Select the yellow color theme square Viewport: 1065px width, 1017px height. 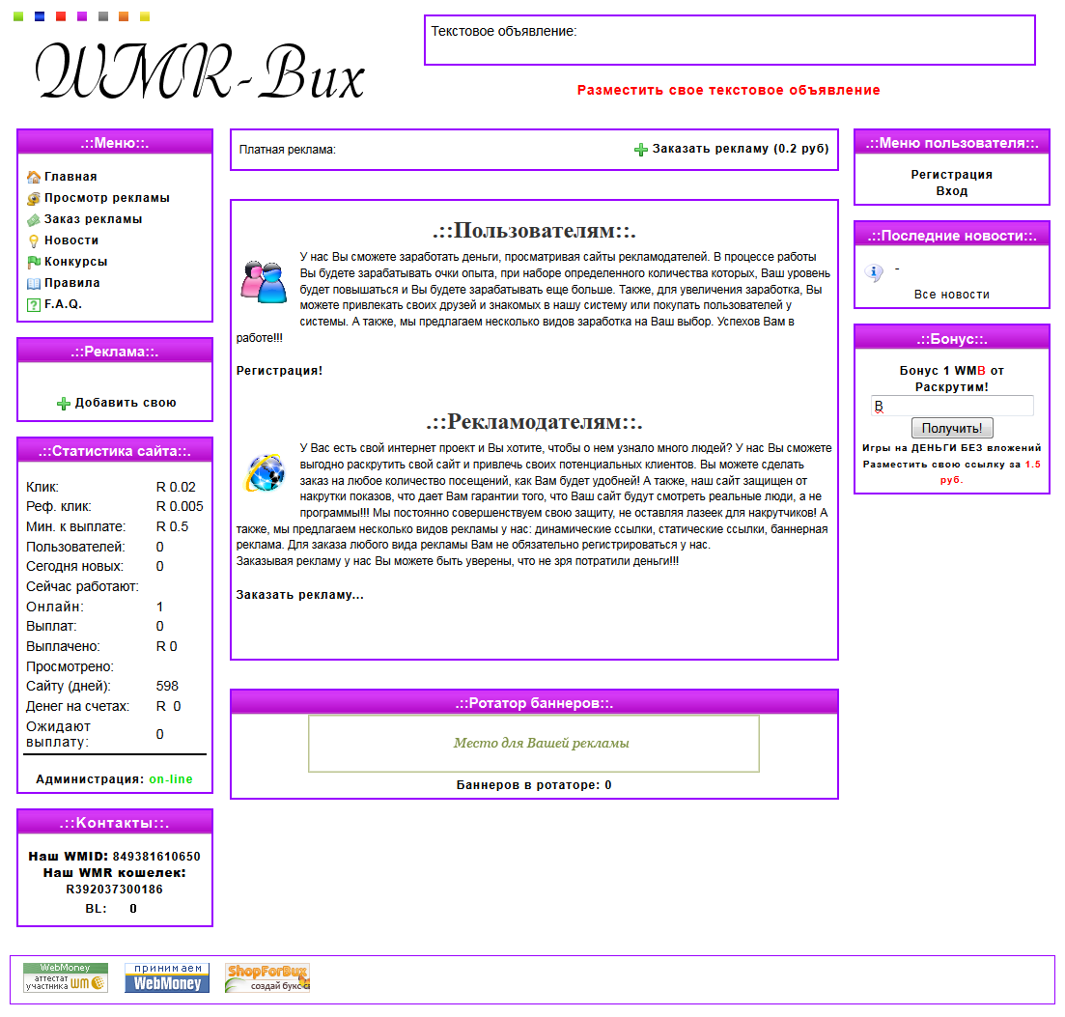click(x=145, y=16)
